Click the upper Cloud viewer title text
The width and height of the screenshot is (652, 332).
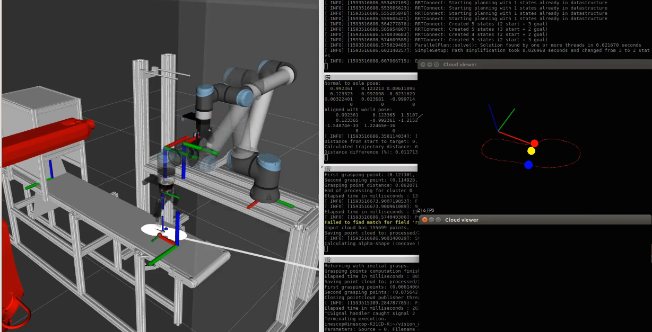460,65
